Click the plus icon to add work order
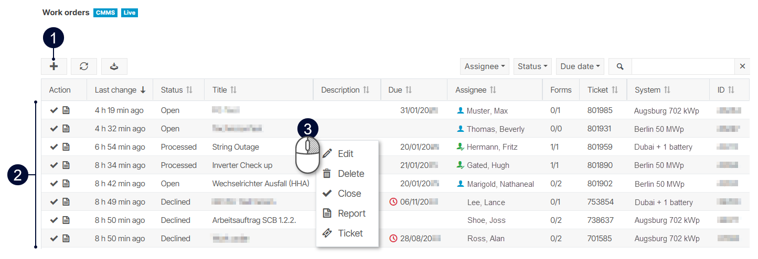 [54, 66]
